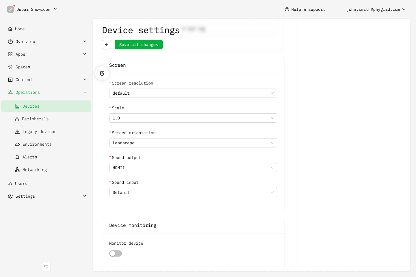Click the Spaces location pin icon
Image resolution: width=416 pixels, height=277 pixels.
(x=10, y=67)
